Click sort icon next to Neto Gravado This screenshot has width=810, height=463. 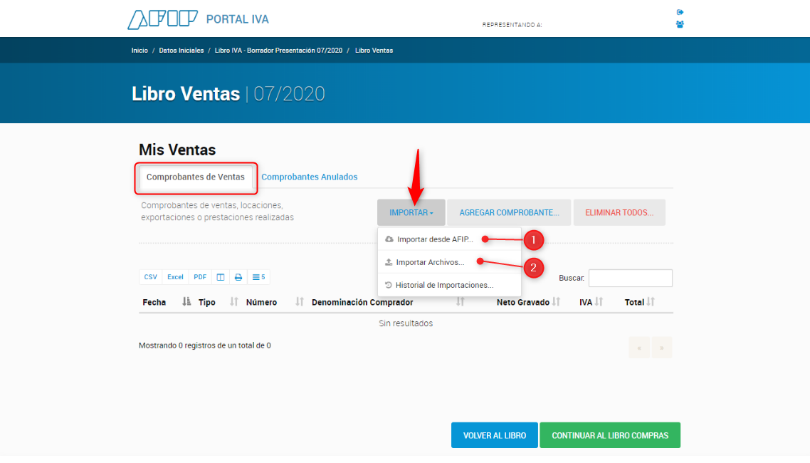(x=557, y=302)
